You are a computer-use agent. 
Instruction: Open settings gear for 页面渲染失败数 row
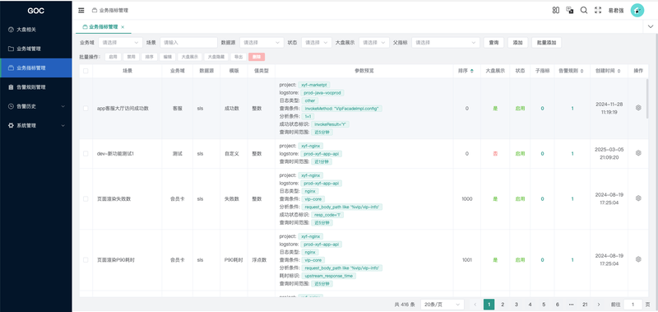click(638, 198)
